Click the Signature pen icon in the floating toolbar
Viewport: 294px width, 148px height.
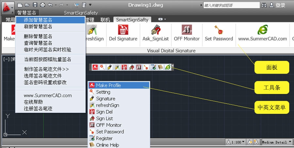point(109,67)
